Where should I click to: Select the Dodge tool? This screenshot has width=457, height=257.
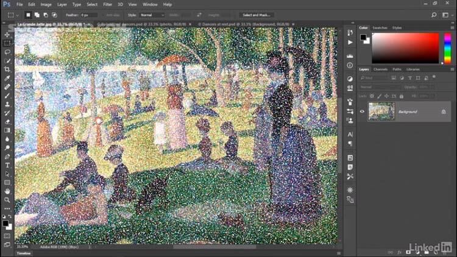point(7,148)
